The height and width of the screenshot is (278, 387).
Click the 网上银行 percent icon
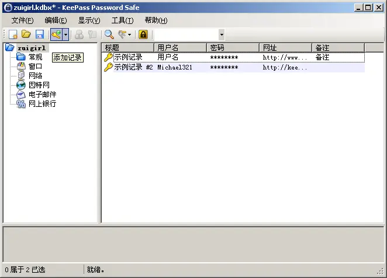[21, 104]
